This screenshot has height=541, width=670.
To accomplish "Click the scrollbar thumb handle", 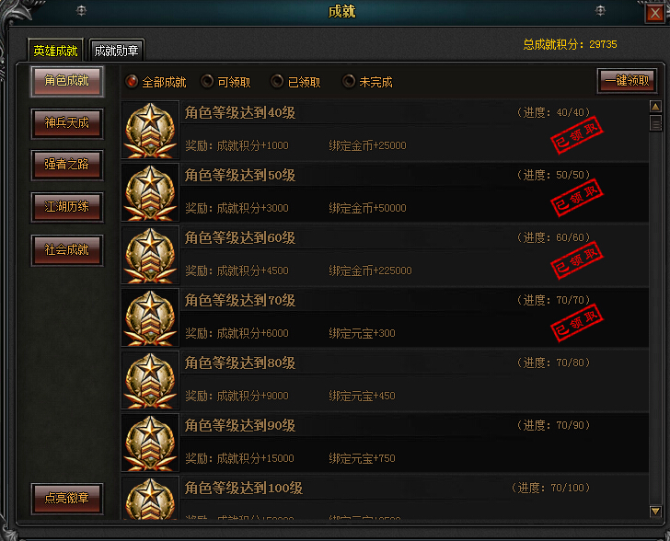I will click(x=655, y=123).
